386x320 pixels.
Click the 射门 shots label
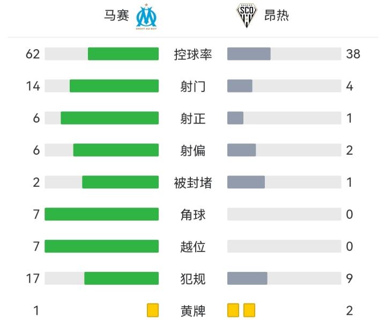coord(193,86)
